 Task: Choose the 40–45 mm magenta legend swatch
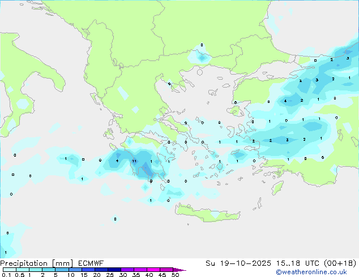click(153, 270)
